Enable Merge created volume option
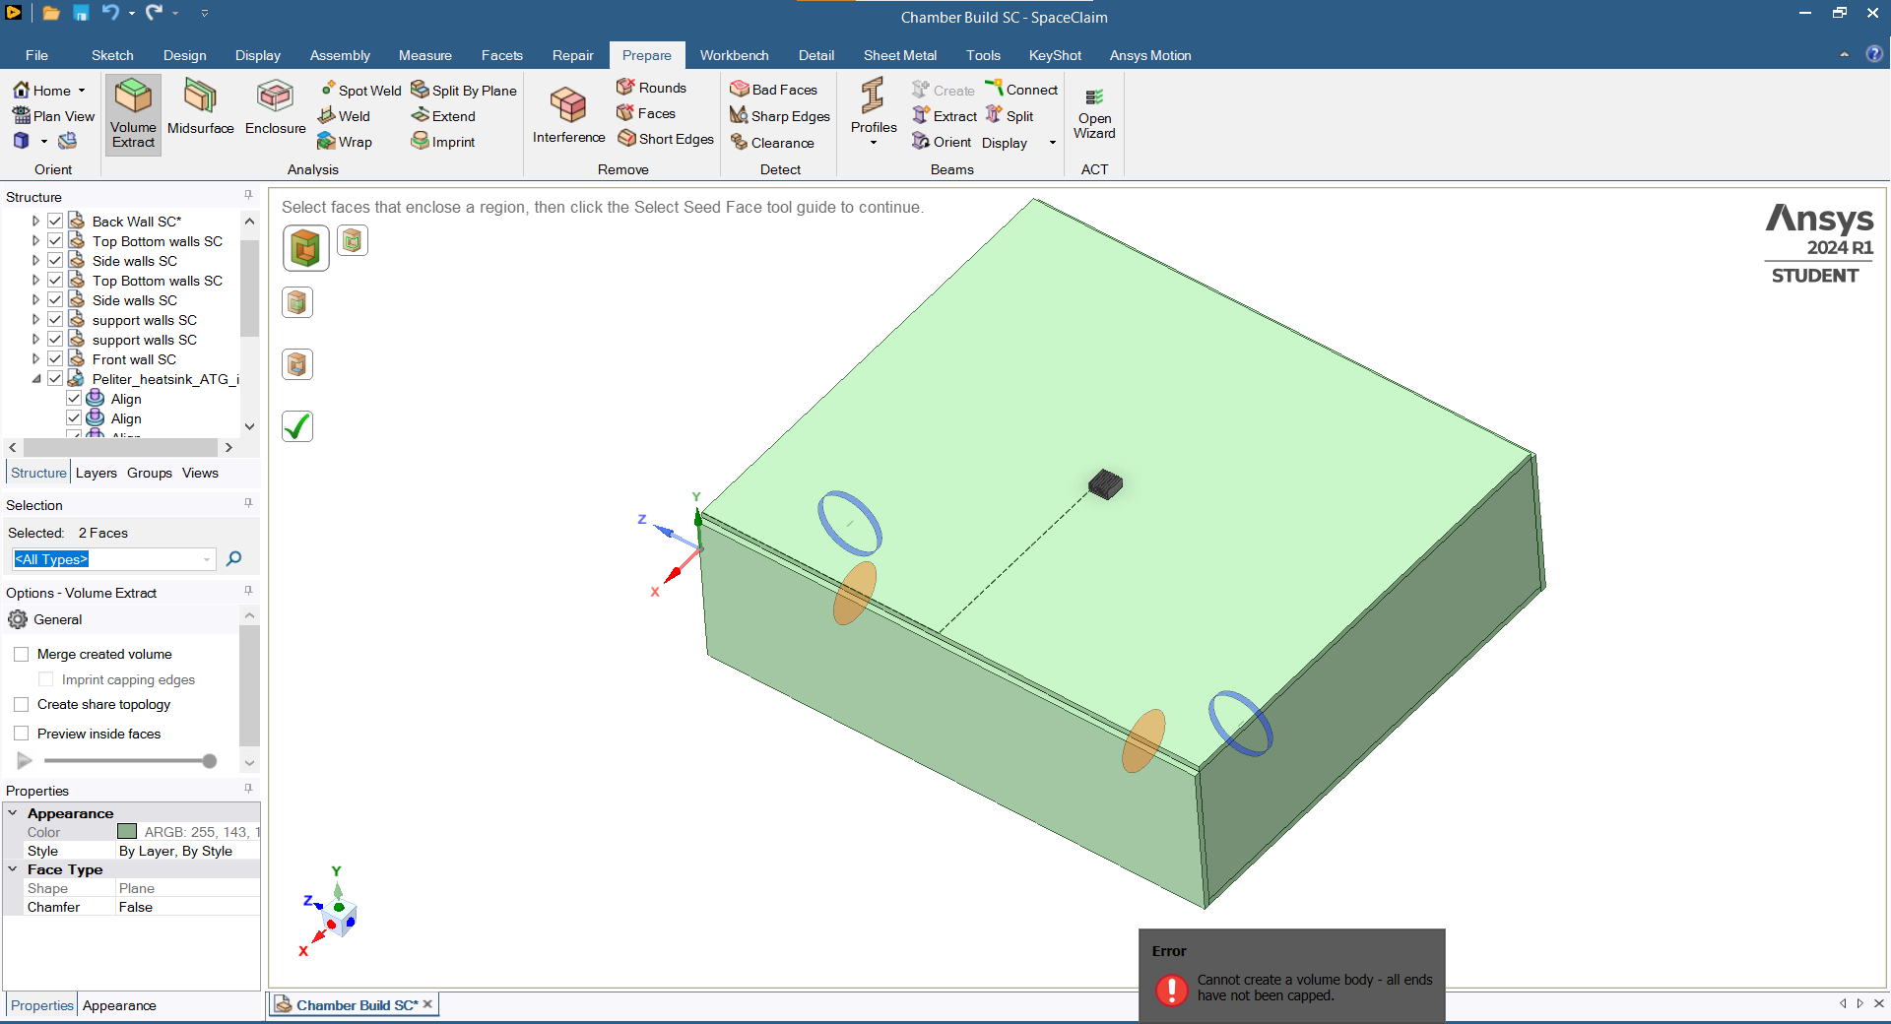The image size is (1891, 1024). click(22, 655)
